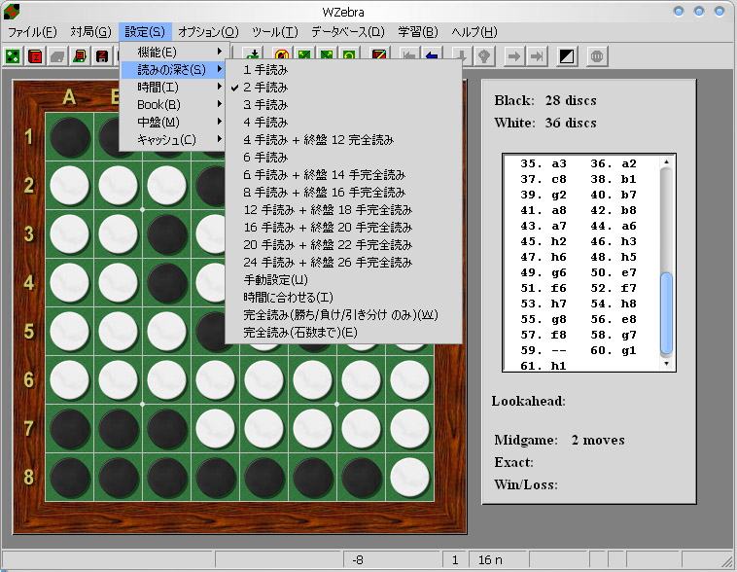Choose 24 手読み + 終盤 26 手完全読み
This screenshot has height=572, width=737.
[x=343, y=262]
